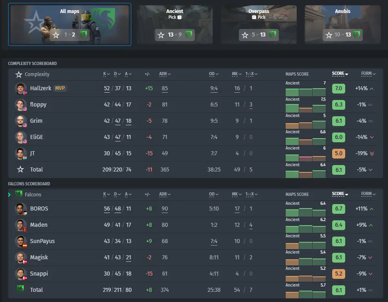Viewport: 388px width, 302px height.
Task: Open floppy player link
Action: (x=38, y=104)
